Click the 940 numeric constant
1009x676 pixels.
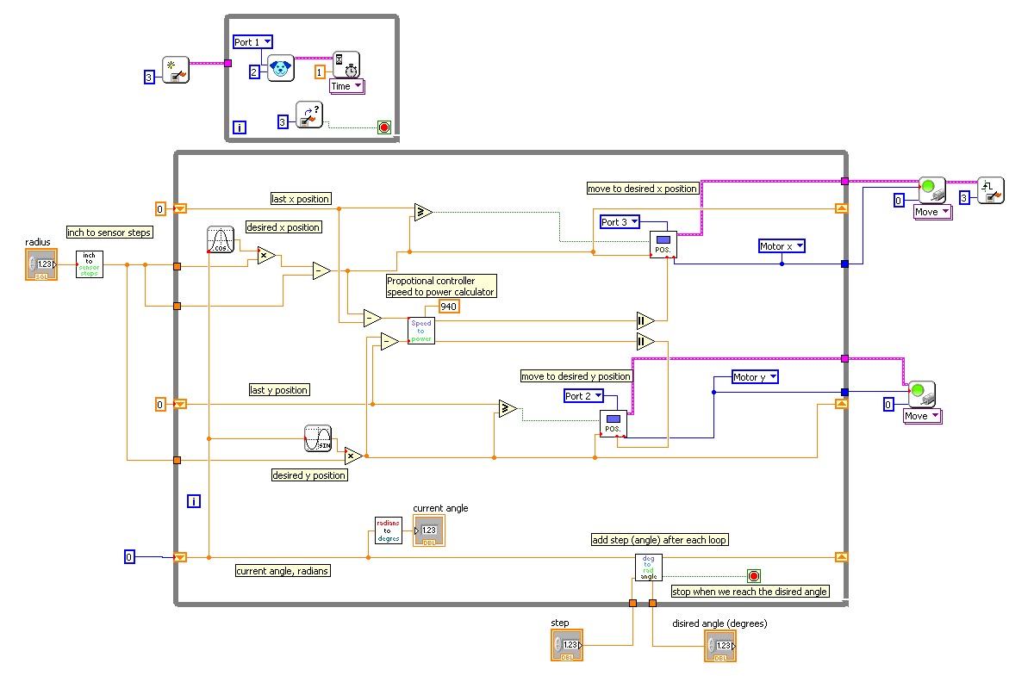point(449,307)
